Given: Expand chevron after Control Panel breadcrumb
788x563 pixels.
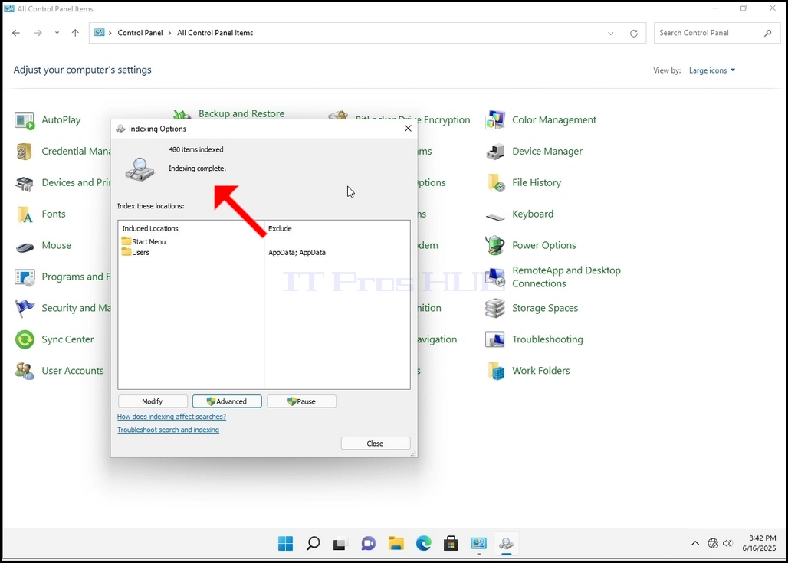Looking at the screenshot, I should click(x=170, y=33).
